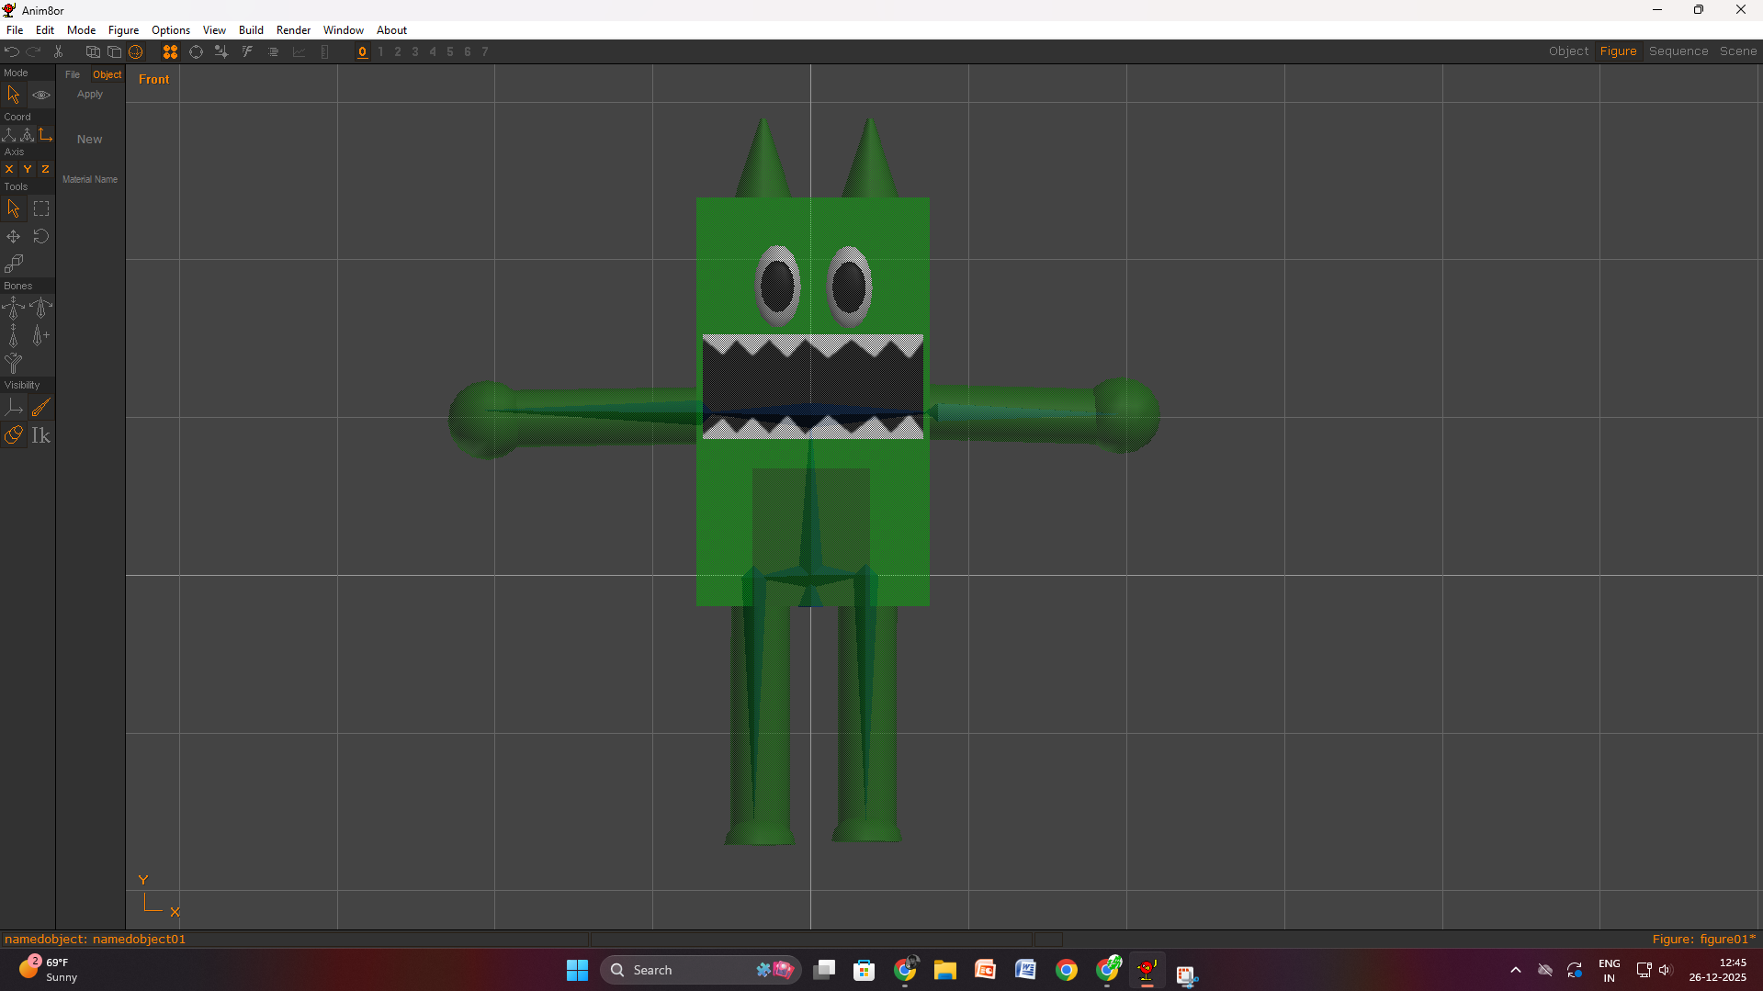The width and height of the screenshot is (1763, 991).
Task: Select the Move tool in Tools
Action: click(13, 237)
